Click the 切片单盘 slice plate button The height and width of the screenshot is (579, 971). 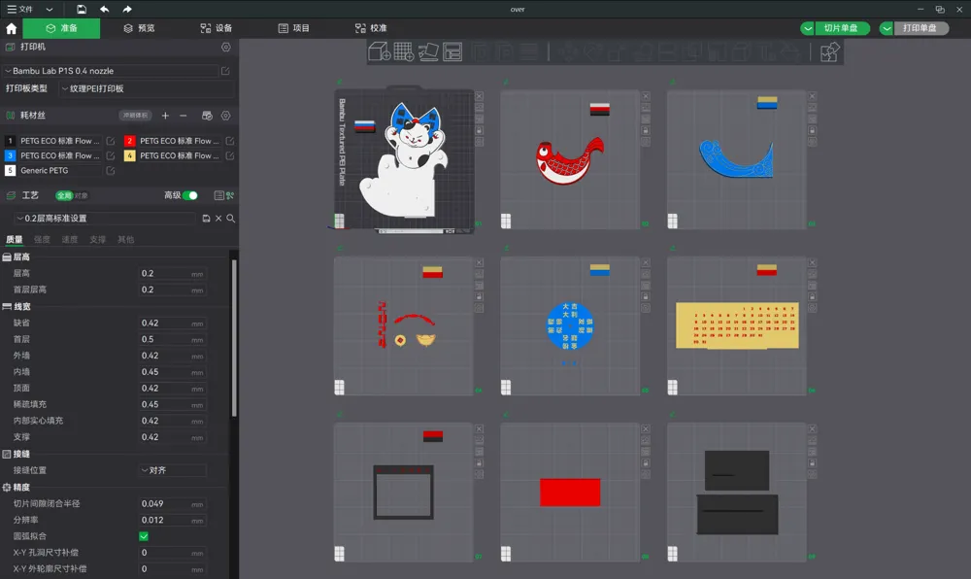point(841,28)
